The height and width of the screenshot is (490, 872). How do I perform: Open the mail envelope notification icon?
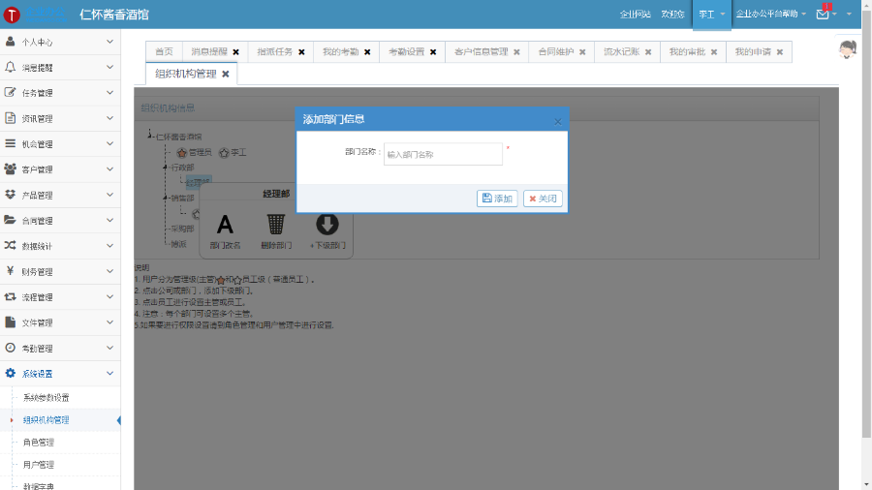point(823,15)
